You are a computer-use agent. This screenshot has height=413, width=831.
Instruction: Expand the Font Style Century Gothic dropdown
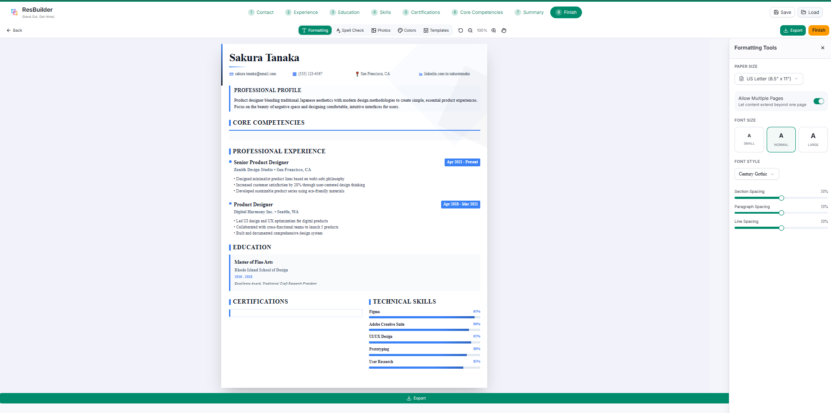(x=756, y=174)
